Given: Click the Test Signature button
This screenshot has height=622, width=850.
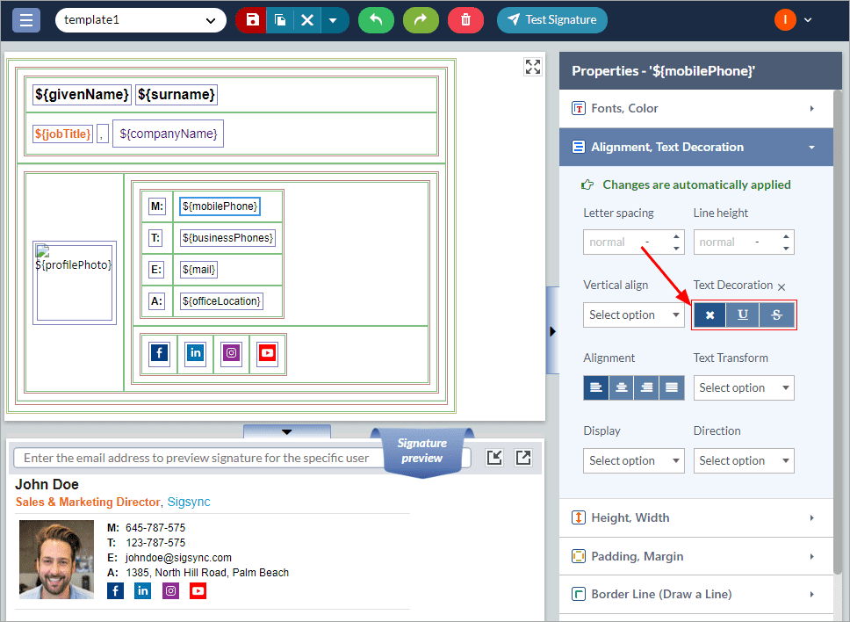Looking at the screenshot, I should click(552, 19).
